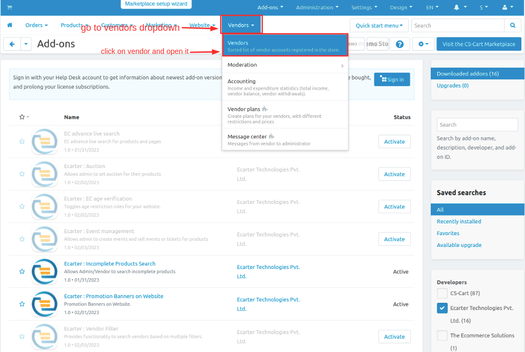Viewport: 525px width, 352px height.
Task: Check The Ecommerce Solutions checkbox
Action: pyautogui.click(x=442, y=336)
